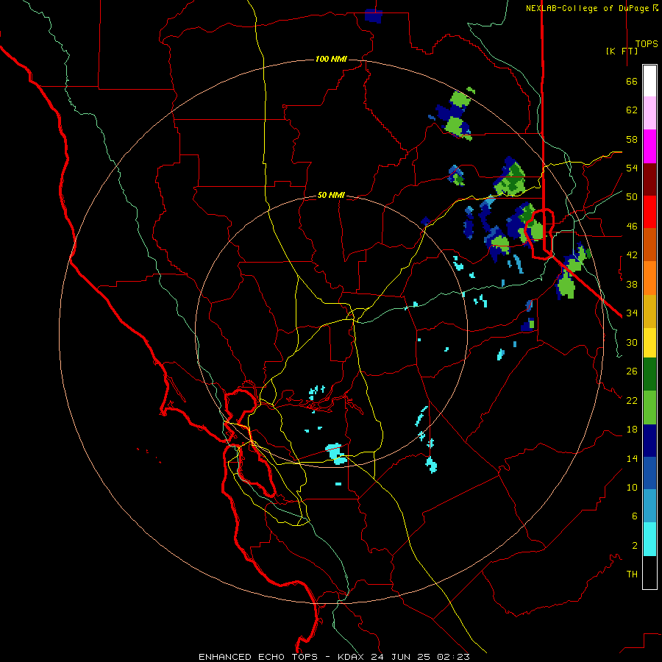Click the 50 NMI range ring label
Image resolution: width=662 pixels, height=662 pixels.
[x=331, y=195]
